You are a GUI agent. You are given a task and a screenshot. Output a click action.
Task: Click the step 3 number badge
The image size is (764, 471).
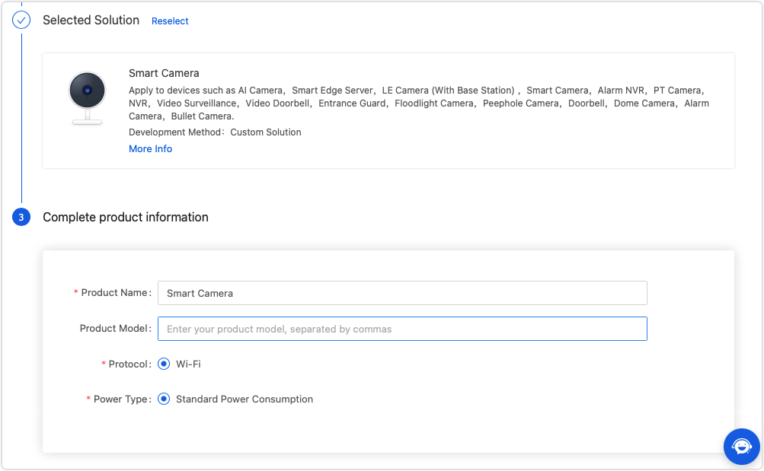pos(21,218)
